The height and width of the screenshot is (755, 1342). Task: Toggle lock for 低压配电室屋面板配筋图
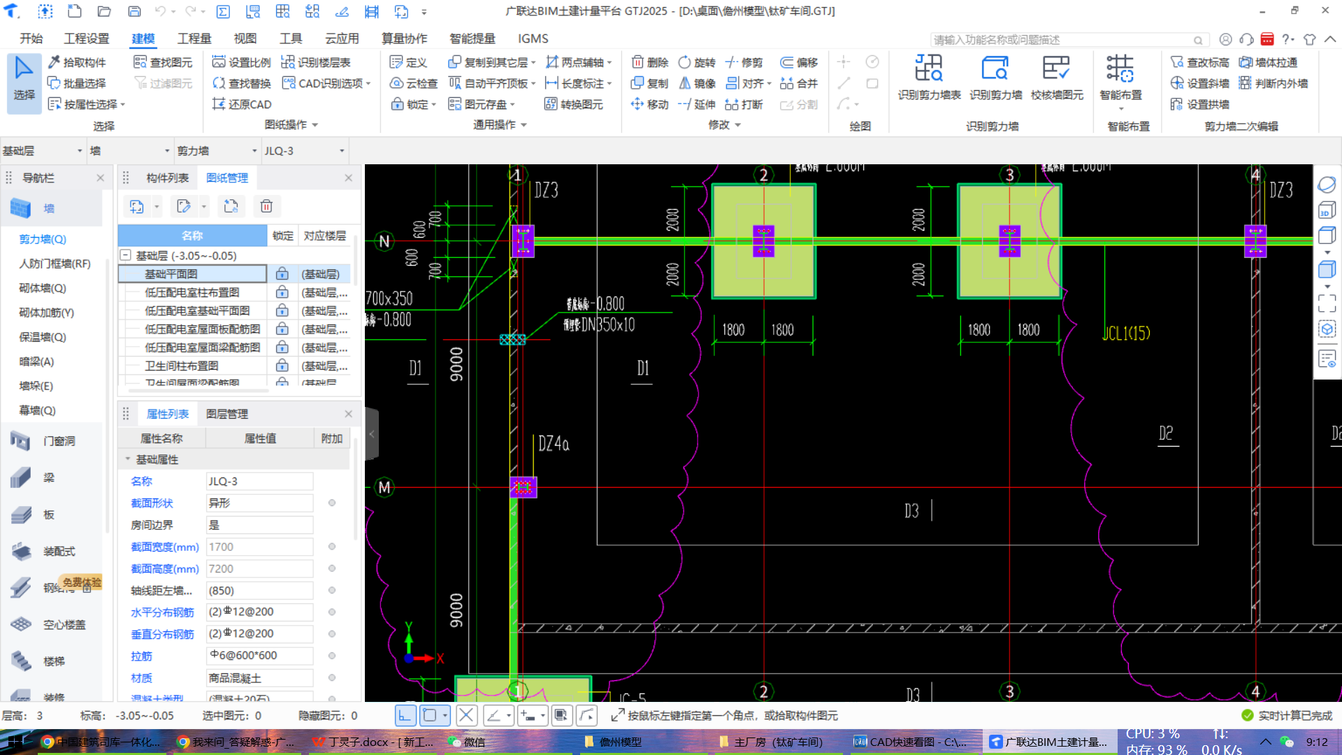[x=282, y=329]
